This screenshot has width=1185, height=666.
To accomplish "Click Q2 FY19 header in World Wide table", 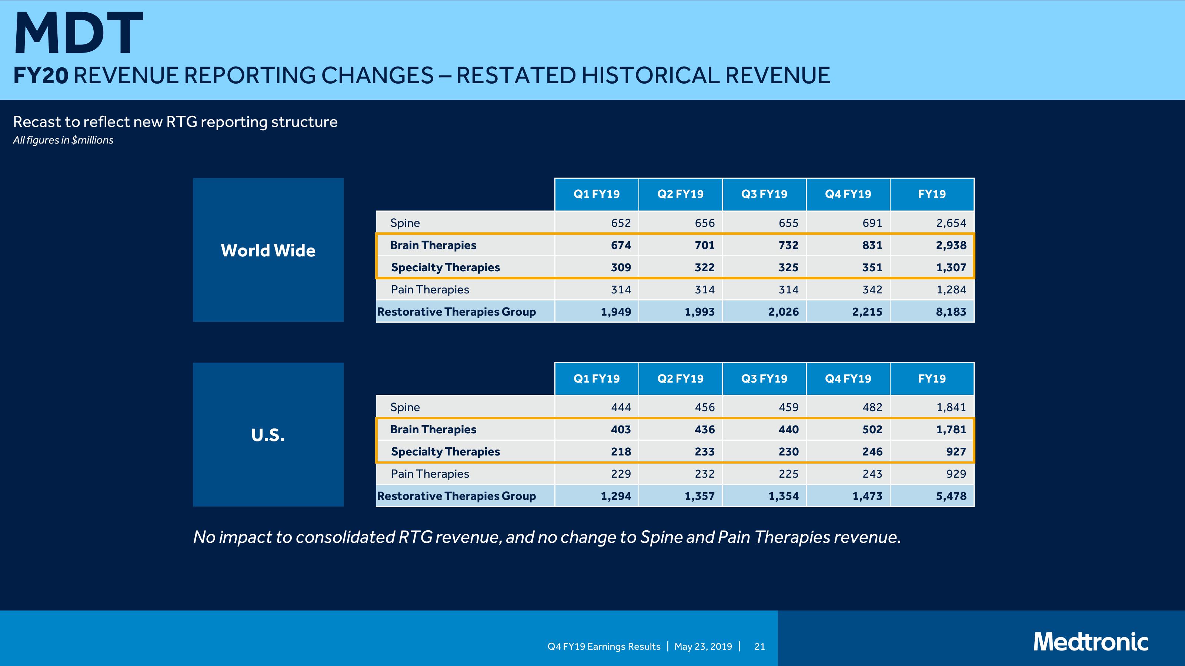I will [680, 194].
